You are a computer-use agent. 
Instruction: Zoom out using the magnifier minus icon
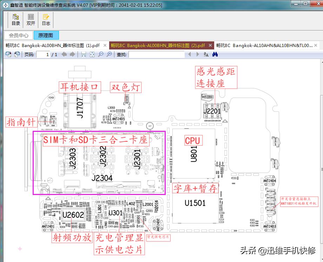(x=100, y=54)
